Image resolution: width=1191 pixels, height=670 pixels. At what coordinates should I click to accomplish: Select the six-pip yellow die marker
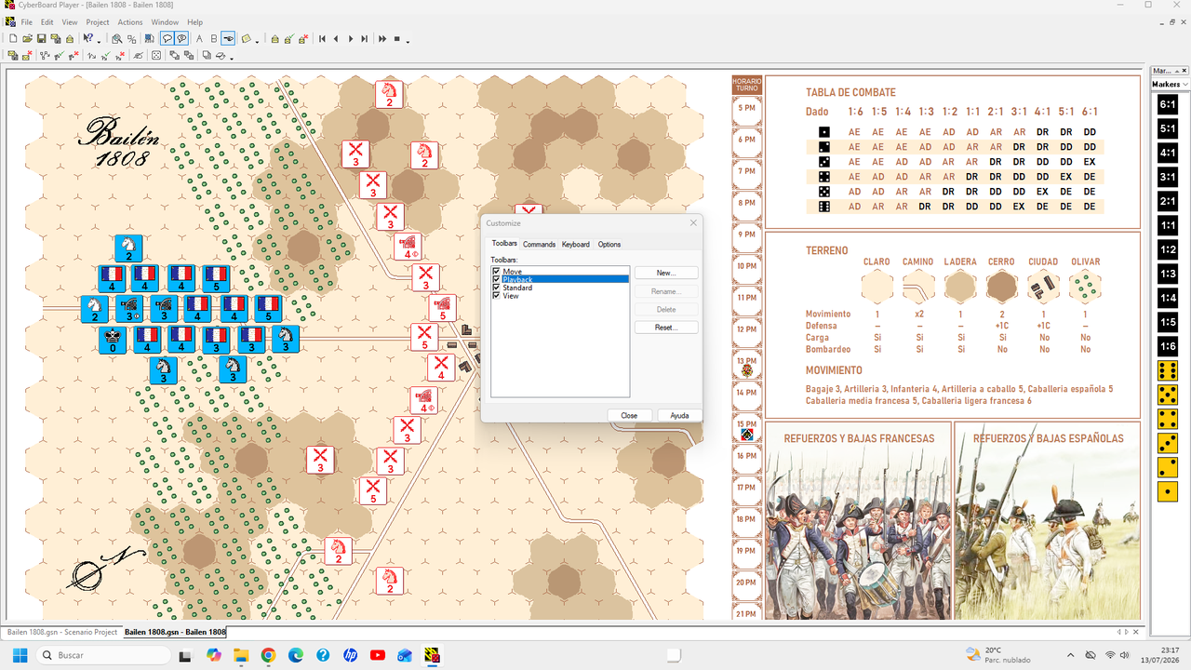pos(1168,370)
